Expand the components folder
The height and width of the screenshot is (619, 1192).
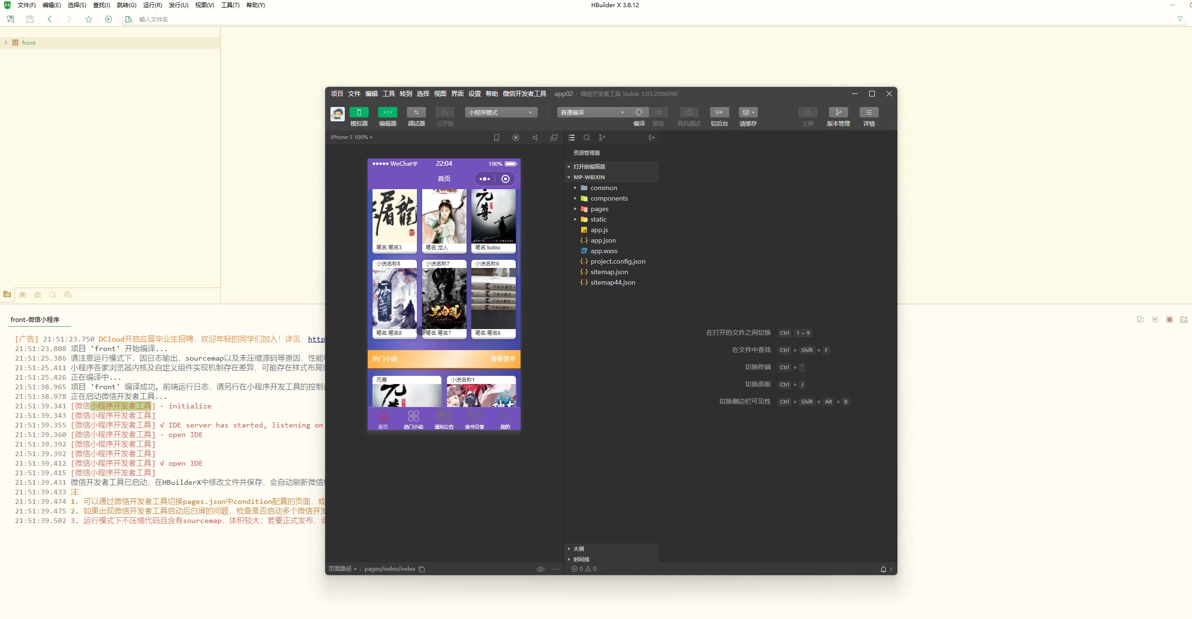pyautogui.click(x=575, y=199)
